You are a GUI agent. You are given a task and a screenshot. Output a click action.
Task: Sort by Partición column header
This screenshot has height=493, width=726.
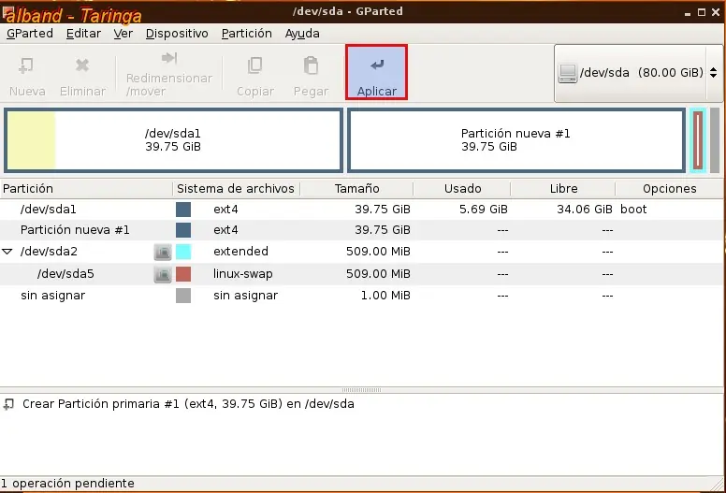[x=86, y=188]
